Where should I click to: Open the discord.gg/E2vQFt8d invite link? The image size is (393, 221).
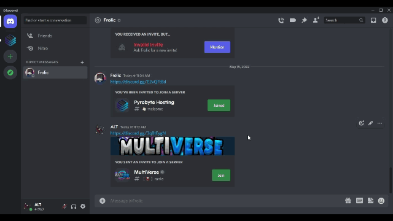click(x=138, y=82)
